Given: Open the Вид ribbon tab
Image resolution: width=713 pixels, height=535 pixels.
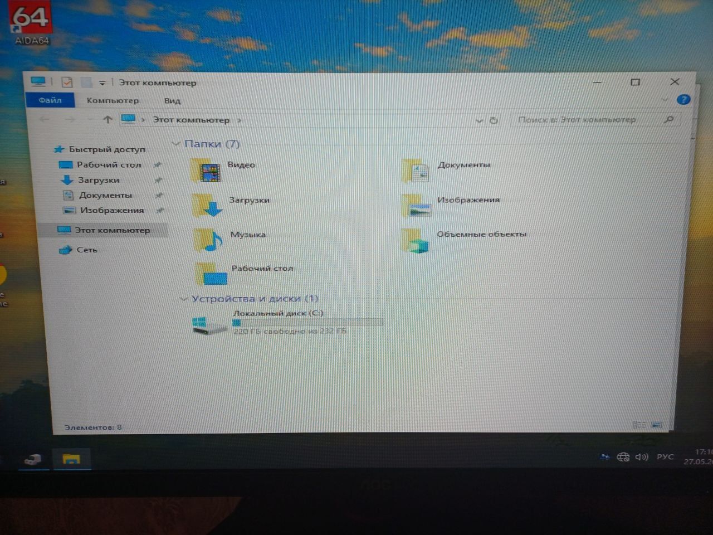Looking at the screenshot, I should [x=172, y=101].
